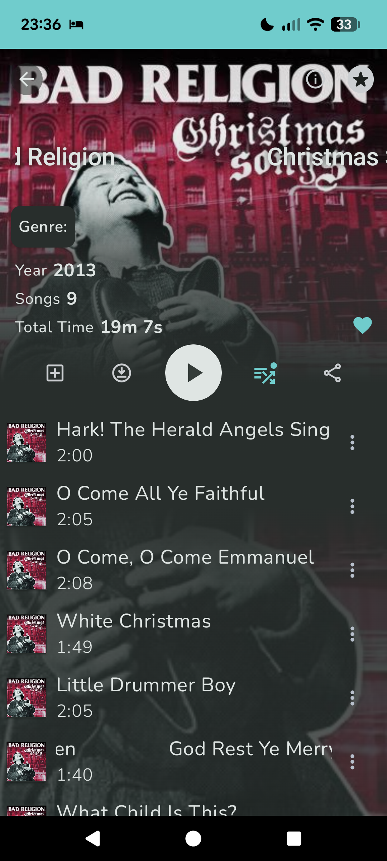Download the album
This screenshot has width=387, height=861.
point(121,373)
